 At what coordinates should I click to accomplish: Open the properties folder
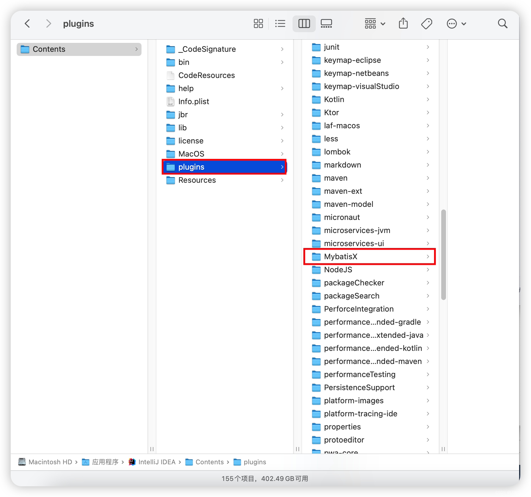370,427
